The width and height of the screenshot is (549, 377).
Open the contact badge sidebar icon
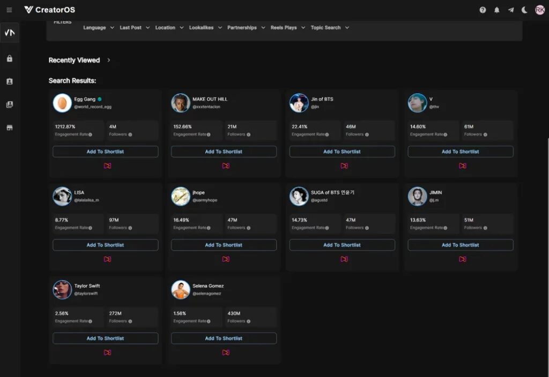tap(10, 81)
